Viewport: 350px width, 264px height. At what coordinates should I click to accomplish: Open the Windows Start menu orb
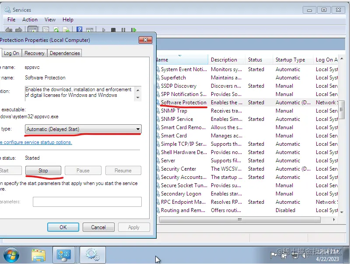click(11, 255)
